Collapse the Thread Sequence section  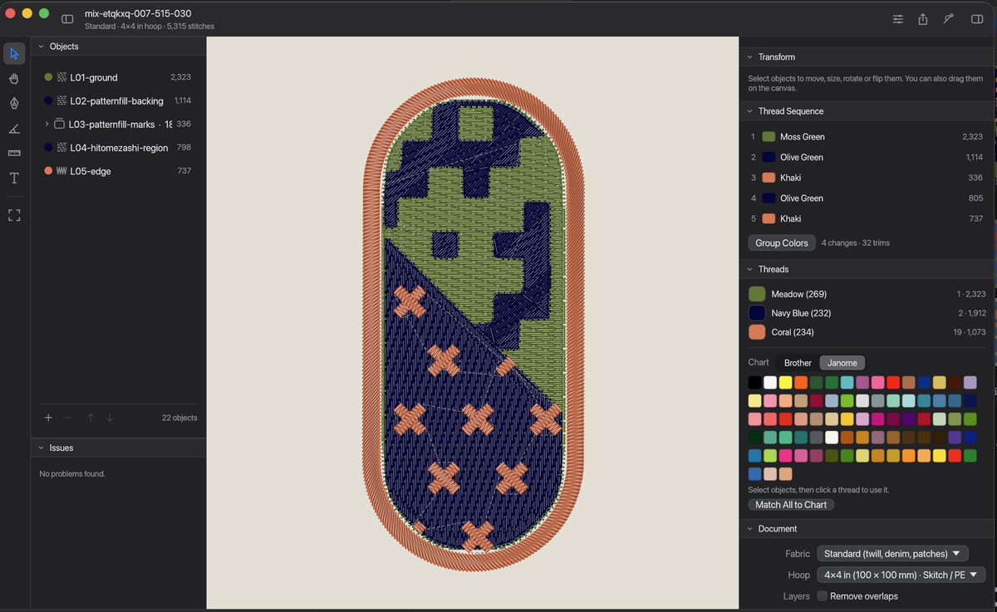point(749,111)
